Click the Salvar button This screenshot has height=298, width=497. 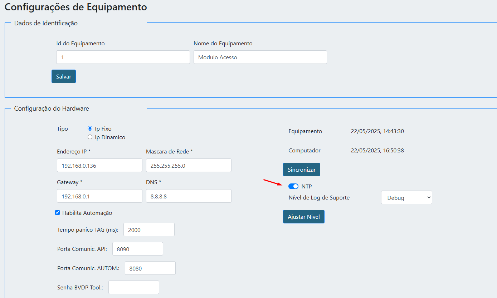[x=64, y=76]
